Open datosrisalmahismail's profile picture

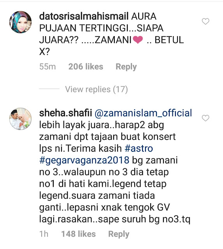[20, 22]
